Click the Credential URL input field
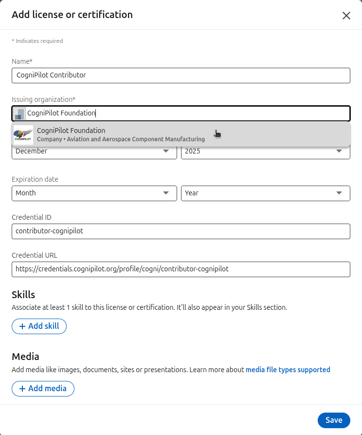This screenshot has width=362, height=435. click(181, 269)
